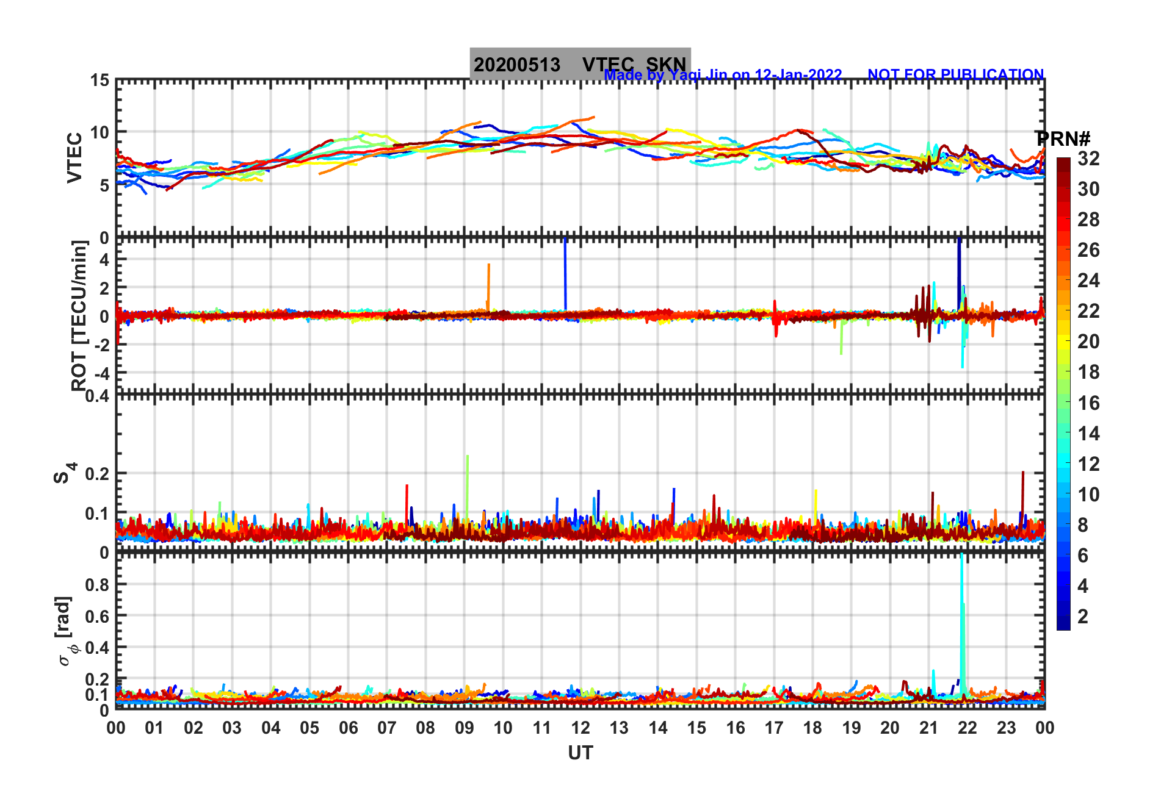Viewport: 1161px width, 788px height.
Task: Click the UT axis tick label '01'
Action: (x=154, y=728)
